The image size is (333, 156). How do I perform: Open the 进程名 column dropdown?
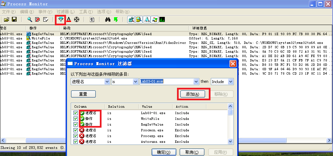pos(107,82)
